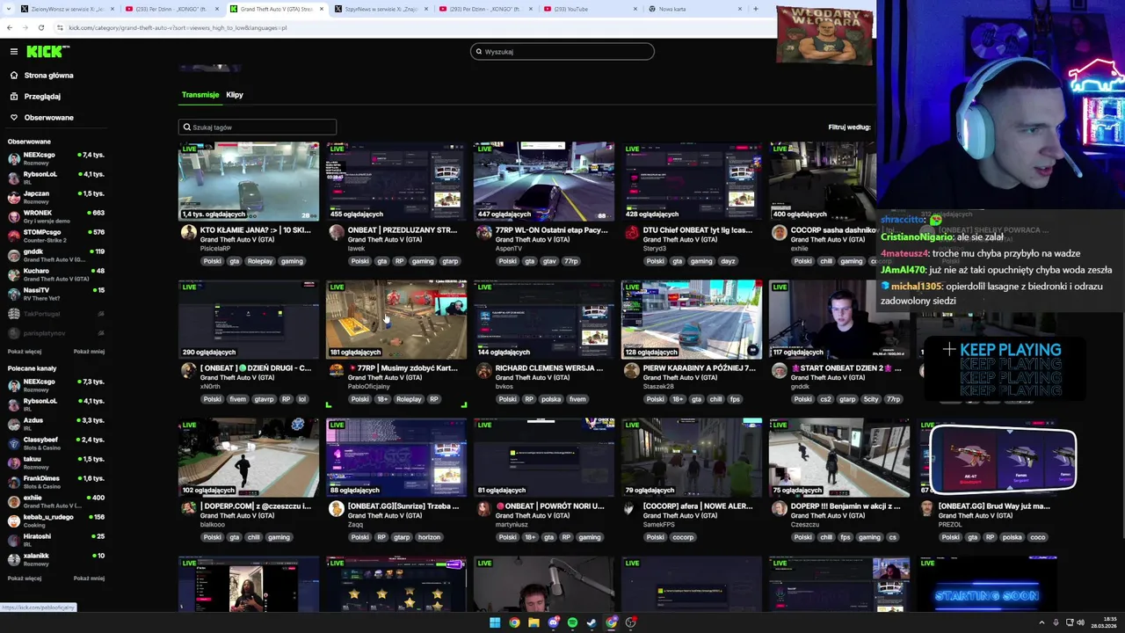The image size is (1125, 633).
Task: Click dayz tag under Steryd3 stream
Action: (x=728, y=261)
